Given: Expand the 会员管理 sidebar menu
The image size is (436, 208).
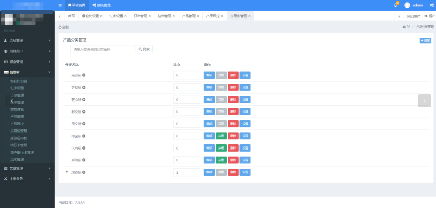Looking at the screenshot, I should click(x=27, y=41).
